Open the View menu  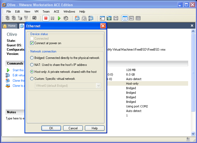[27, 12]
